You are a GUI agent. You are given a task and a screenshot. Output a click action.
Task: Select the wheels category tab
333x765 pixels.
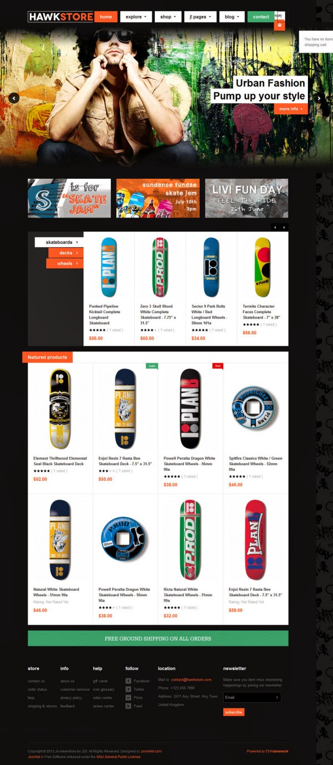(x=65, y=264)
